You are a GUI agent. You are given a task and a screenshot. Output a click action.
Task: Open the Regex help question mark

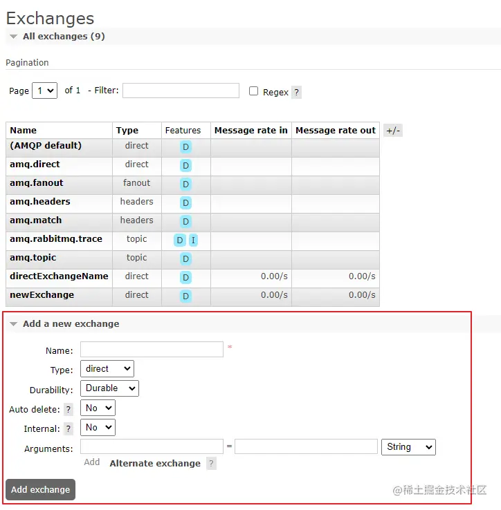(296, 92)
